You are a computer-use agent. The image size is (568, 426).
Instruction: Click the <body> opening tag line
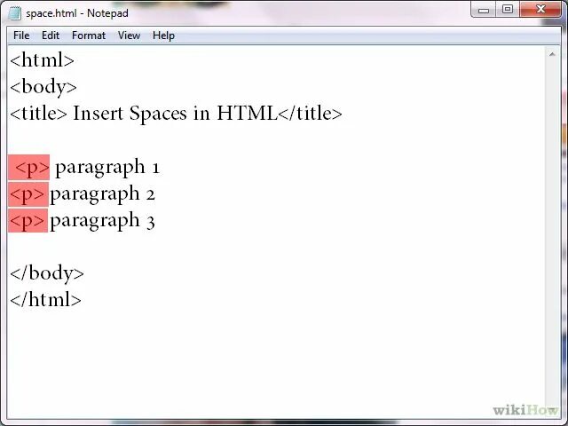point(43,87)
